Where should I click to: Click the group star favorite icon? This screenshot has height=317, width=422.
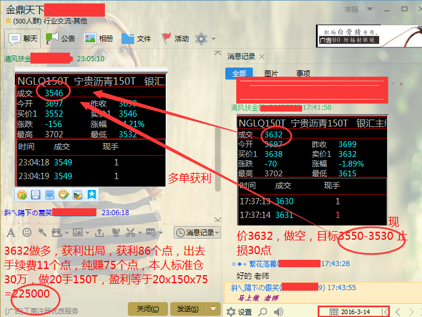pyautogui.click(x=9, y=21)
